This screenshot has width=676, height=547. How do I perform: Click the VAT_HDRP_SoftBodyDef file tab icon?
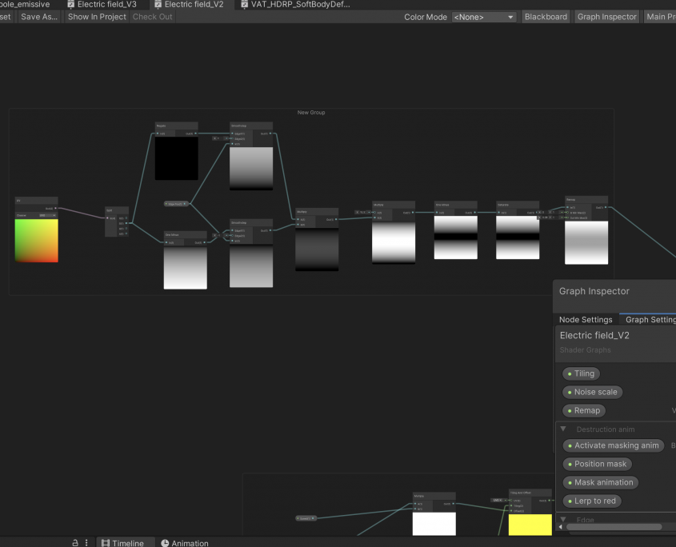point(244,5)
